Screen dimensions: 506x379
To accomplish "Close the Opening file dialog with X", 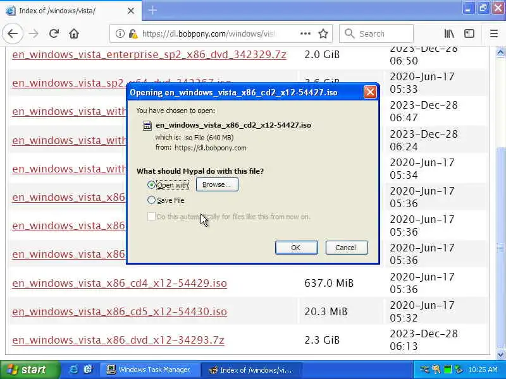I will click(370, 92).
